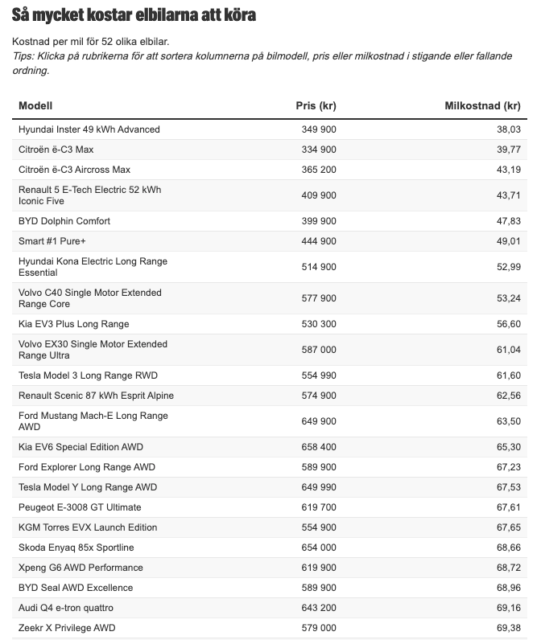
Task: Sort by Milkostnad (kr) column header
Action: click(482, 106)
